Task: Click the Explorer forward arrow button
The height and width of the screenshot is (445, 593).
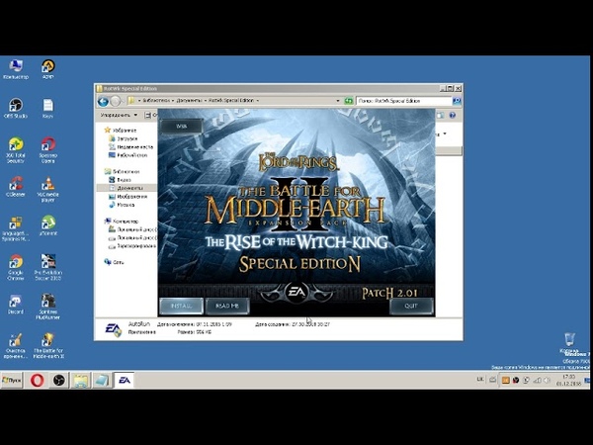Action: 116,101
